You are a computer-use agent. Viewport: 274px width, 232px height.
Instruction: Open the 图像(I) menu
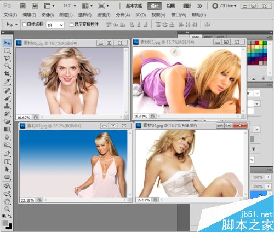pyautogui.click(x=48, y=15)
